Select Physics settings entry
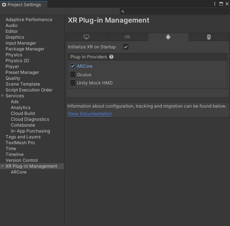Viewport: 230px width, 226px height. click(14, 55)
